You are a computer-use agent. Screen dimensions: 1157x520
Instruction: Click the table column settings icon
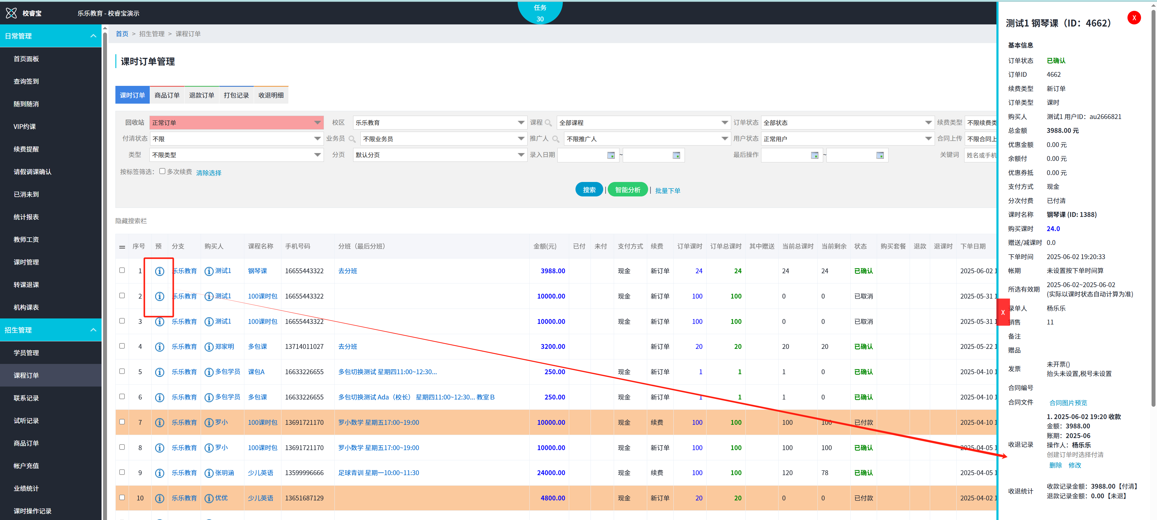122,247
